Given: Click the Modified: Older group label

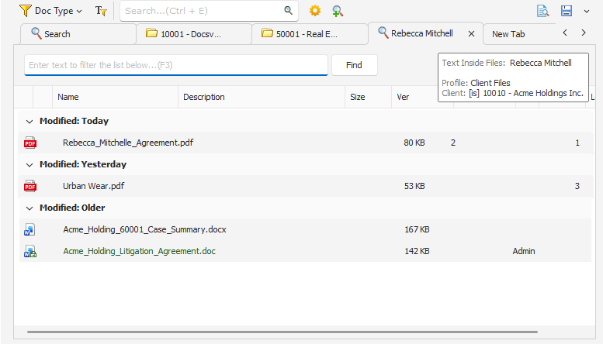Looking at the screenshot, I should 72,208.
